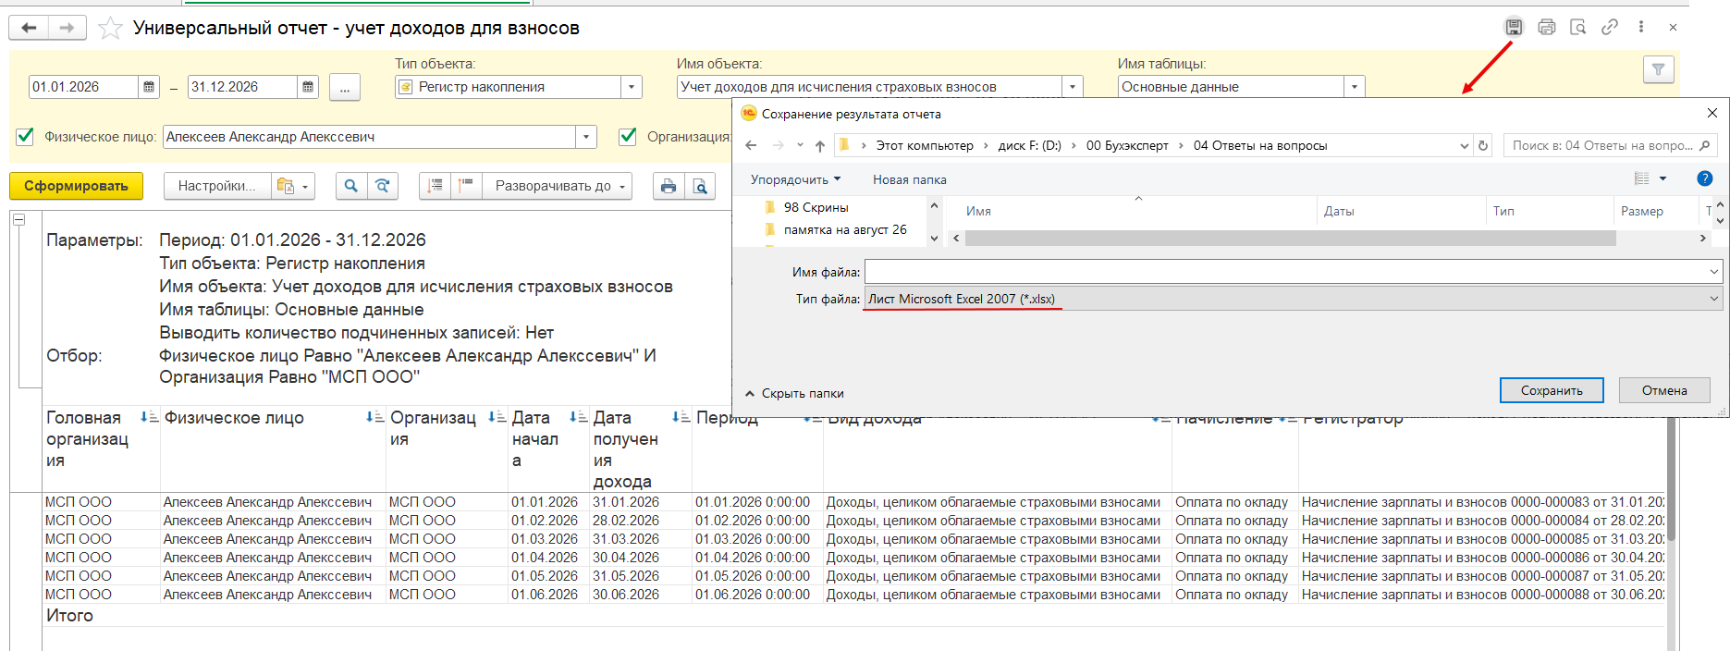Open the help icon in save dialog
The width and height of the screenshot is (1730, 651).
pos(1705,178)
